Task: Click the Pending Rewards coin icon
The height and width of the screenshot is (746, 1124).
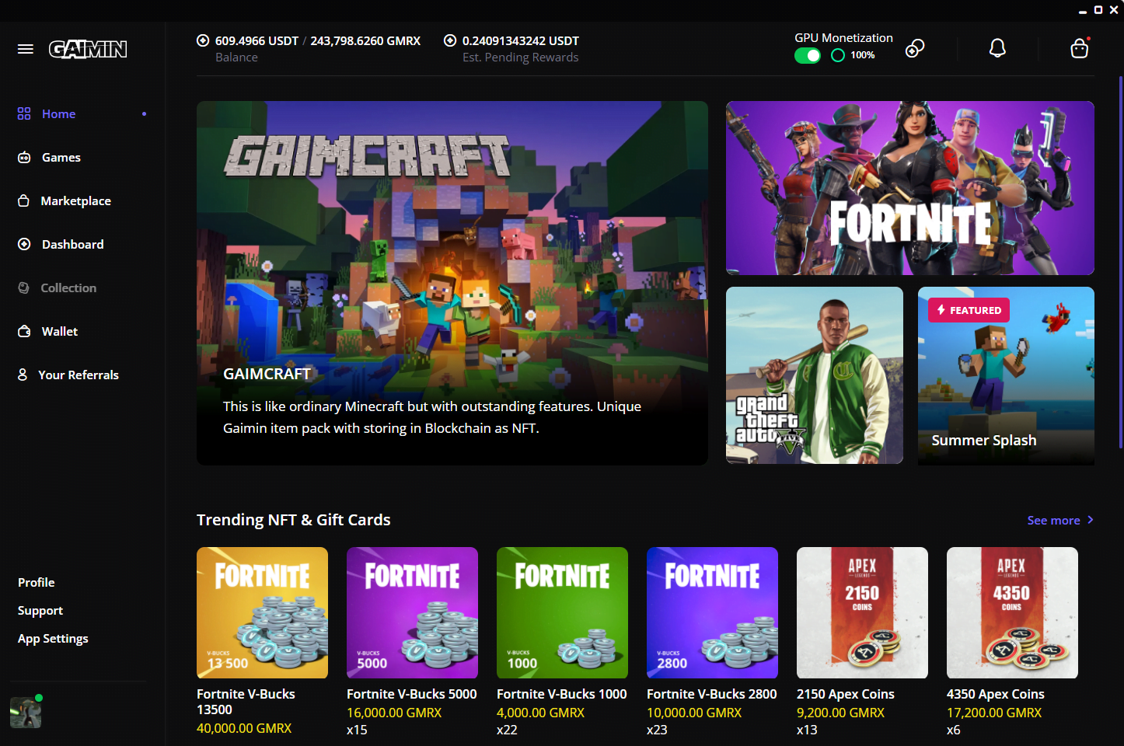Action: (x=450, y=40)
